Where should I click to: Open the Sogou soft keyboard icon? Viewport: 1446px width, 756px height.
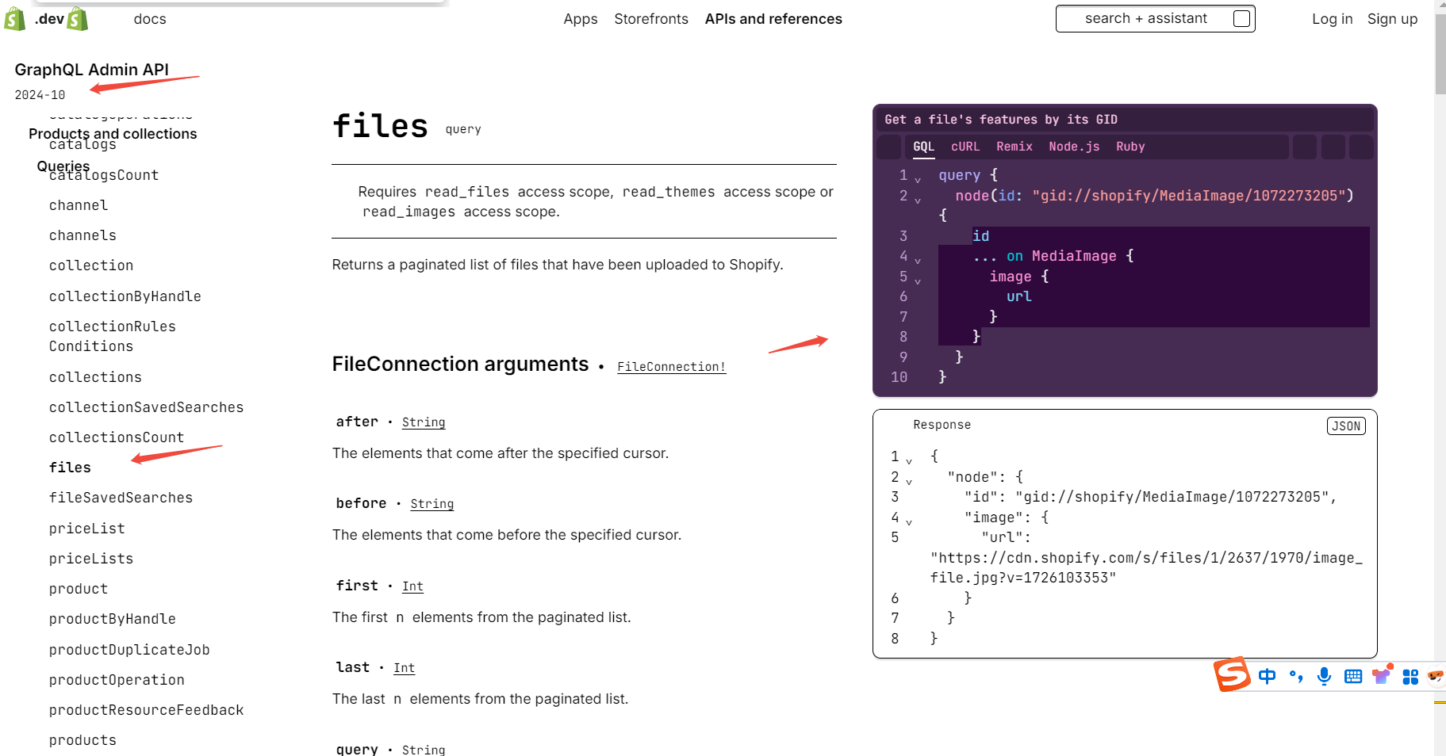tap(1353, 676)
